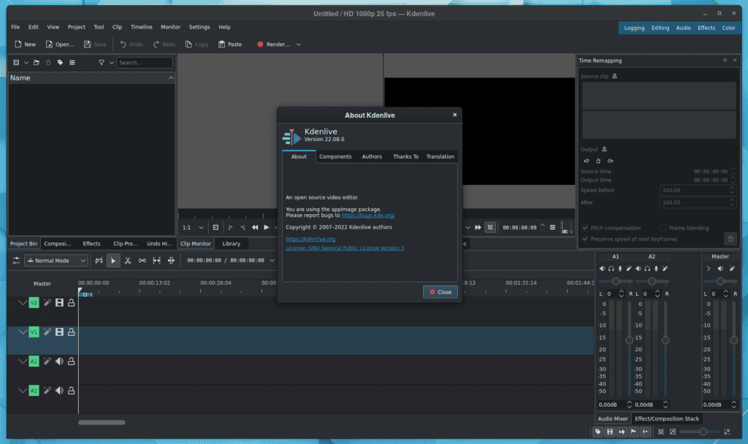Viewport: 748px width, 444px height.
Task: Toggle Preserve speed of next keyframes checkbox
Action: click(x=585, y=239)
